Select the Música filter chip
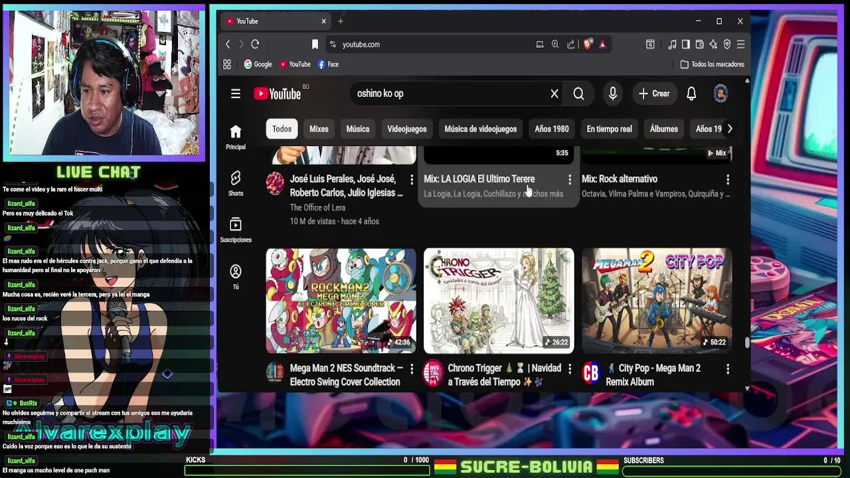The image size is (850, 478). (x=358, y=129)
